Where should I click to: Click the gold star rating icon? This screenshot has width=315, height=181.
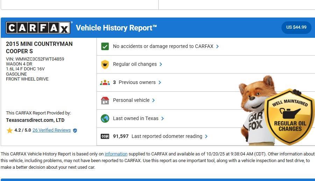click(9, 130)
